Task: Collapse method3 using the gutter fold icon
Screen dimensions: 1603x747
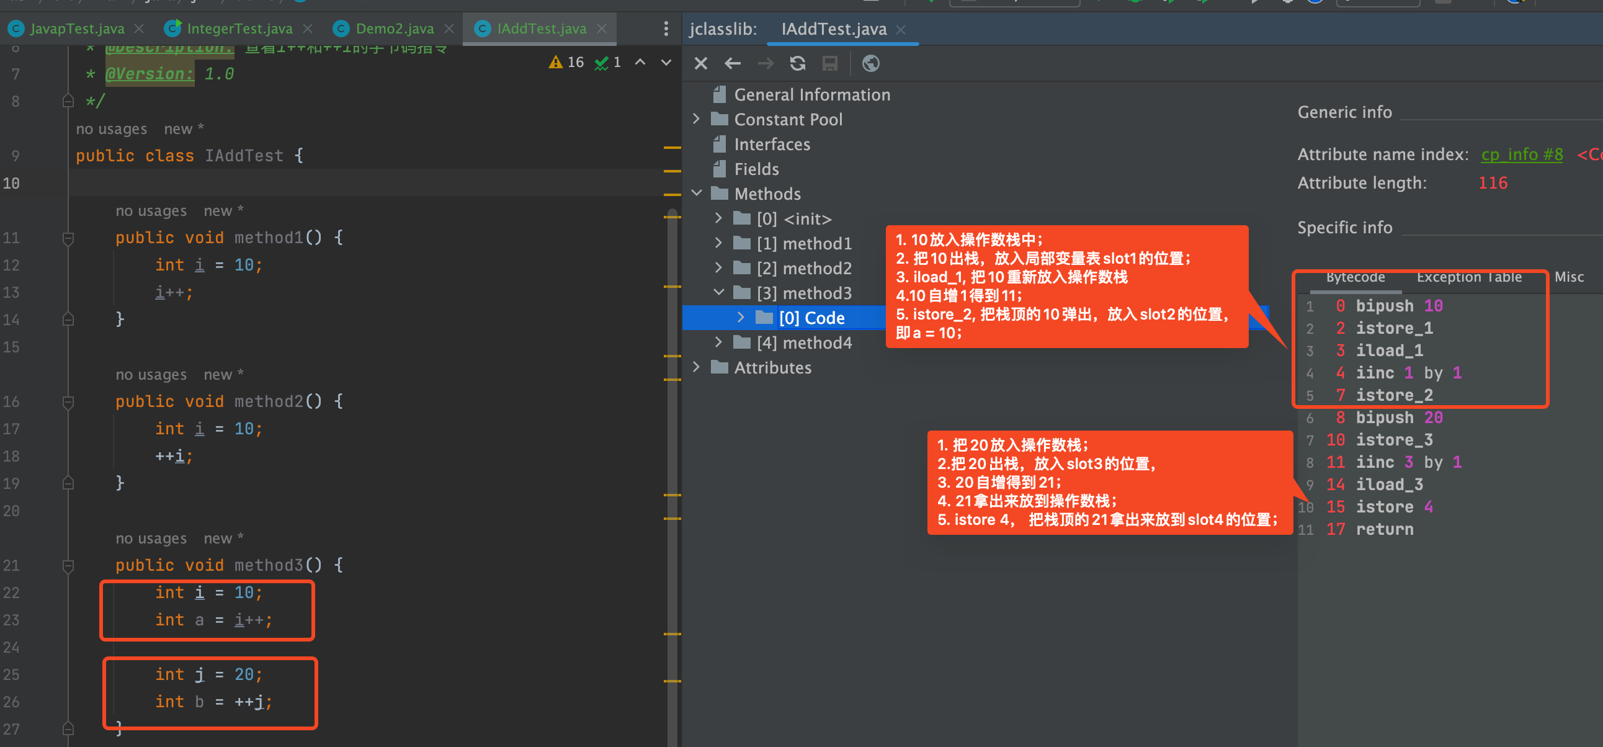Action: (68, 566)
